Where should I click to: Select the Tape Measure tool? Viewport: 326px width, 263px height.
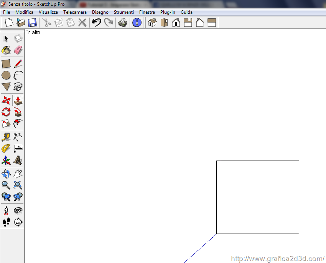pyautogui.click(x=6, y=137)
